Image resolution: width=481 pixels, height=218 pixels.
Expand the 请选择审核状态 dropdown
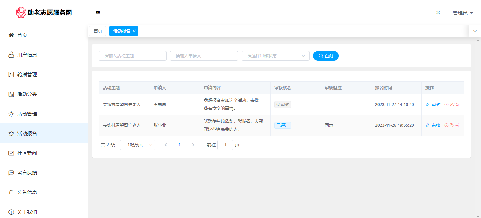(x=275, y=56)
